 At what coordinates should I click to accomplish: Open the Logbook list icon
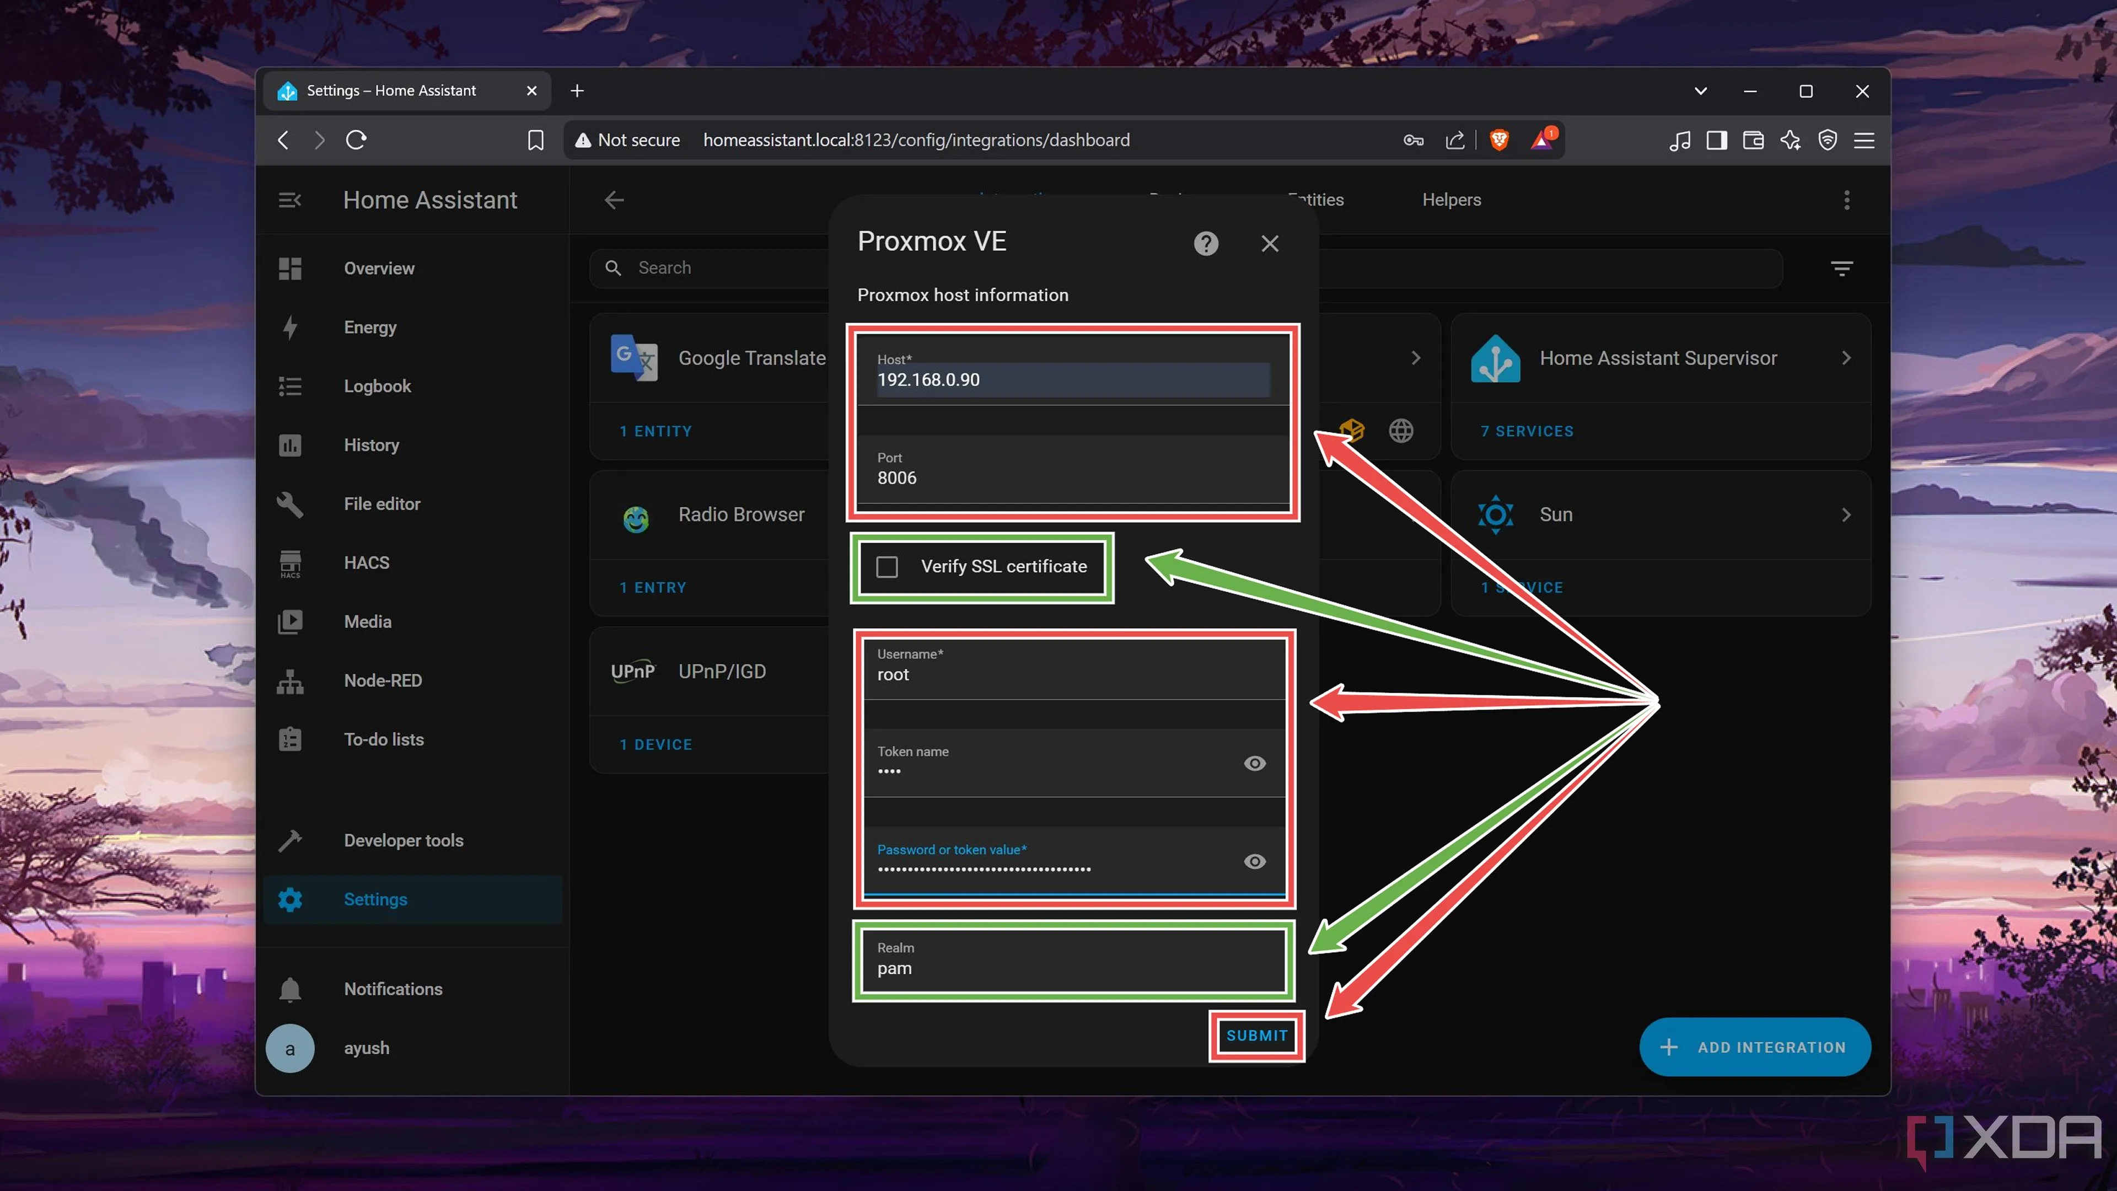(x=289, y=387)
